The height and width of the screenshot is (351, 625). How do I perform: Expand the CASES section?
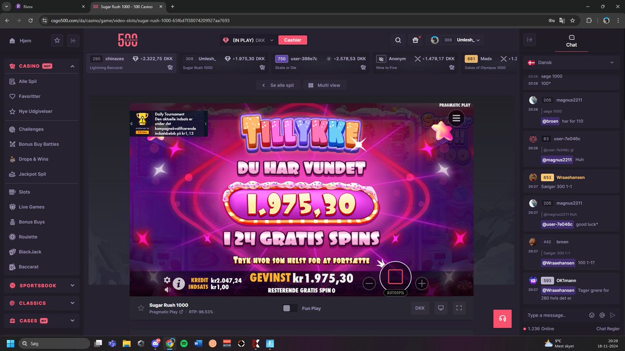[42, 321]
